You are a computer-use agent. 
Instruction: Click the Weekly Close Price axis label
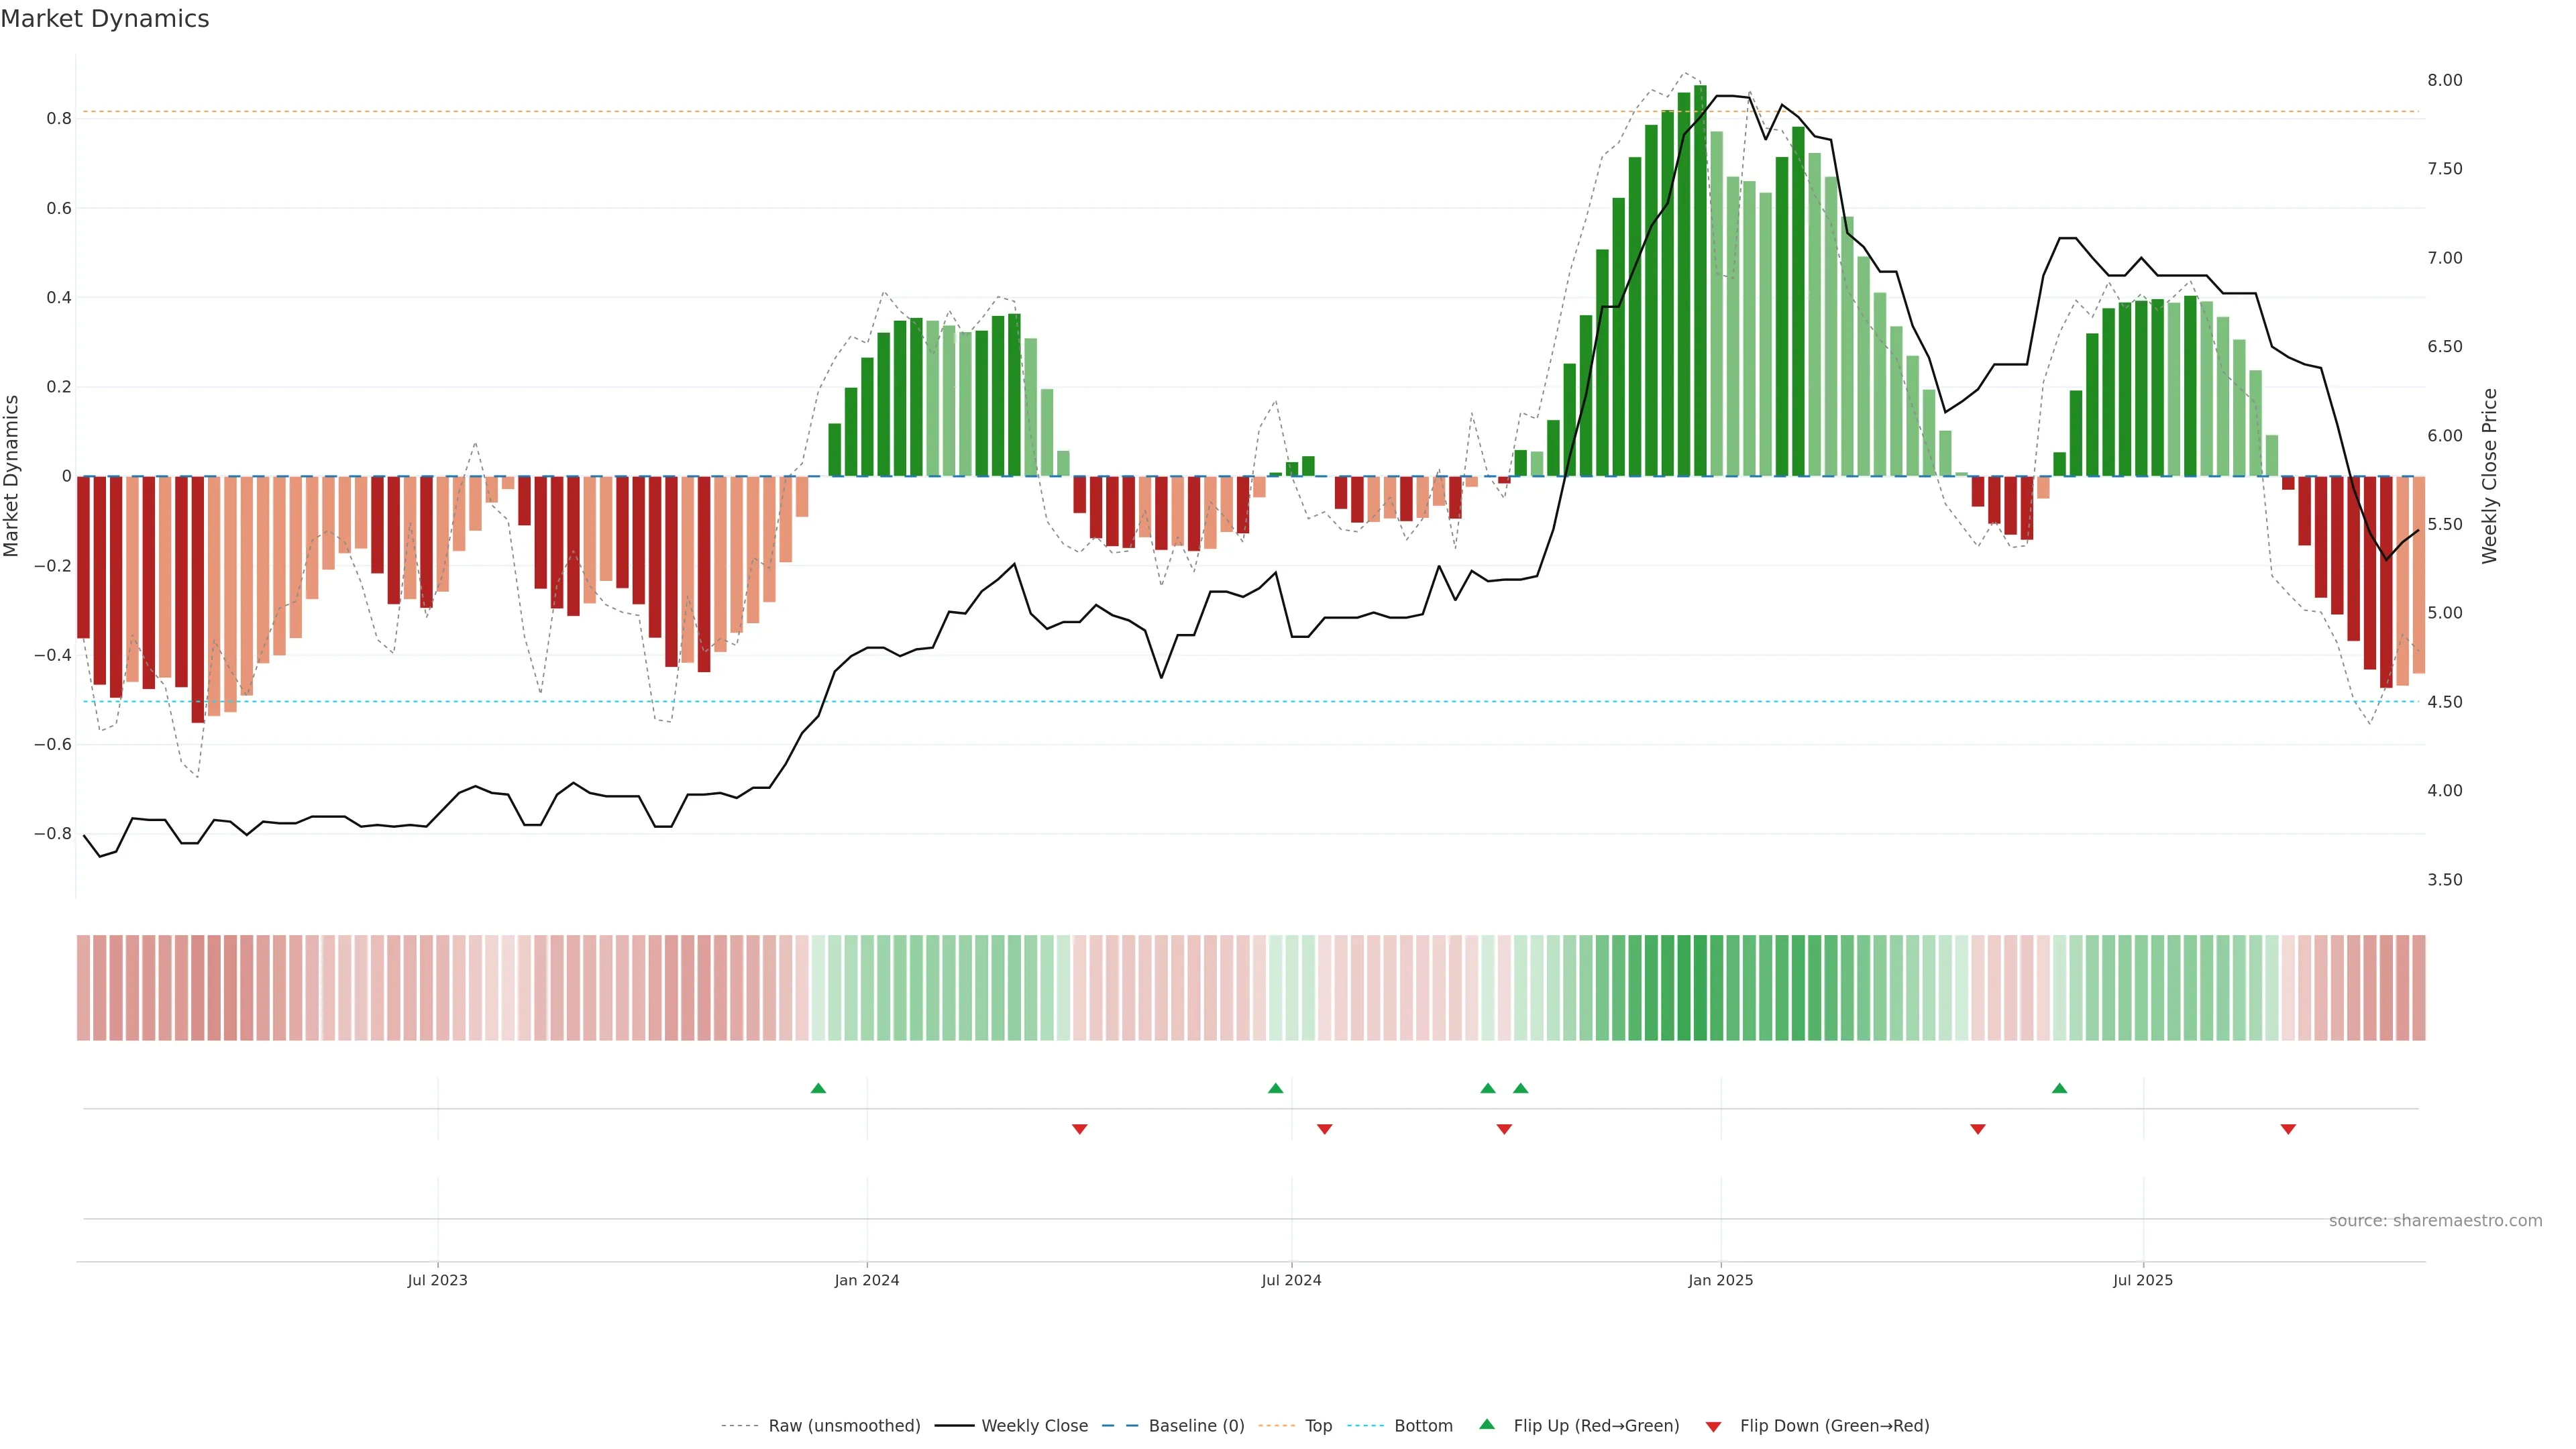(x=2490, y=476)
